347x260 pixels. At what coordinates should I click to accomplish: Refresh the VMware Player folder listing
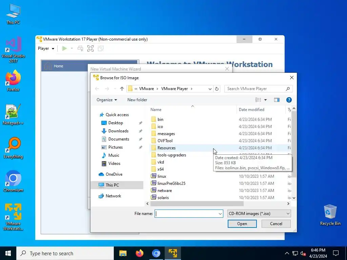click(x=217, y=89)
